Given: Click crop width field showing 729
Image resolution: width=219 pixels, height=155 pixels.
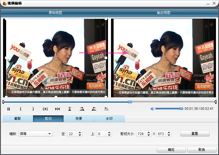Looking at the screenshot, I should pos(141,134).
